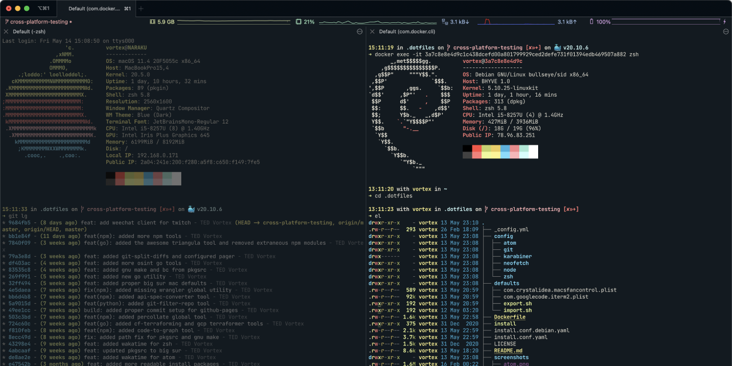Click the branch icon in the 13:11:23 prompt
The width and height of the screenshot is (732, 366).
[x=486, y=209]
